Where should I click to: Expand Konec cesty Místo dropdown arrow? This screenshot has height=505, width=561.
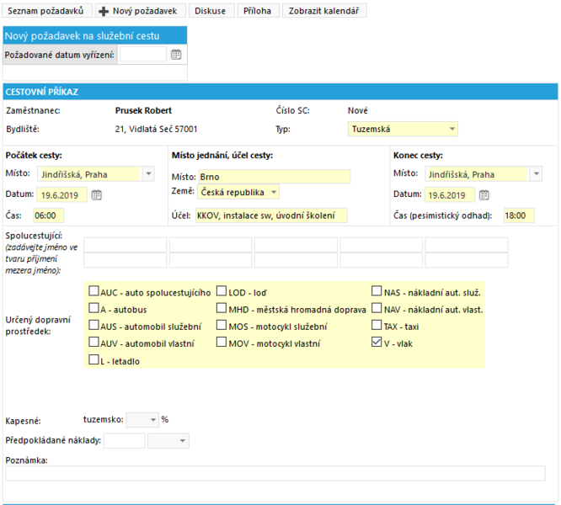[537, 174]
